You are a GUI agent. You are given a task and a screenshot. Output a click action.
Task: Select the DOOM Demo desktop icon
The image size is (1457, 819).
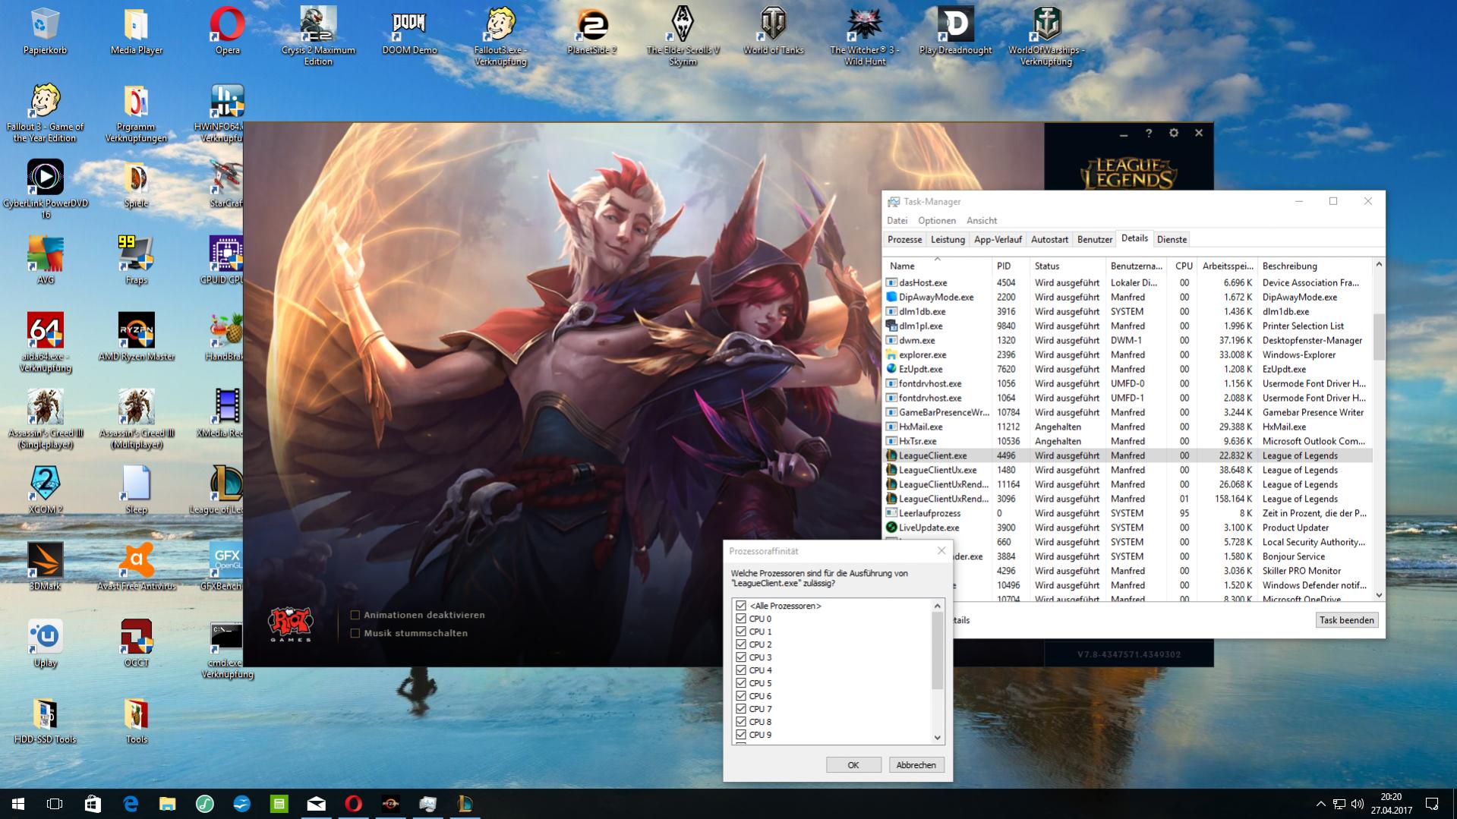(409, 32)
